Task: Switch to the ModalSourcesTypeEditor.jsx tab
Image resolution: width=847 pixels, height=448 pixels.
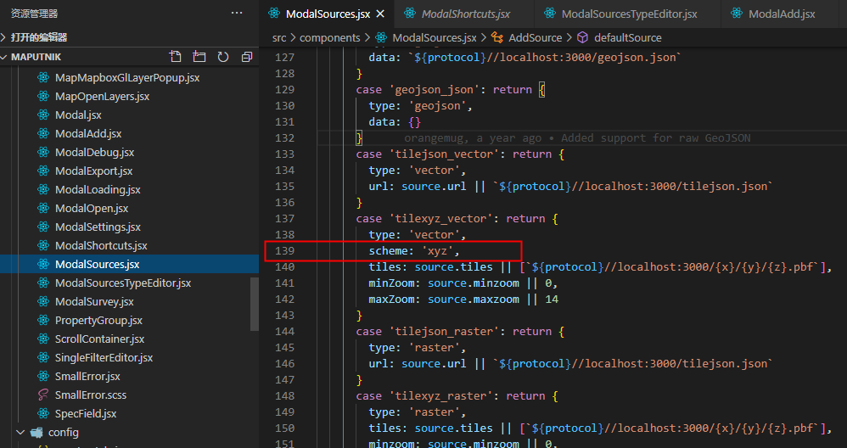Action: pos(629,14)
